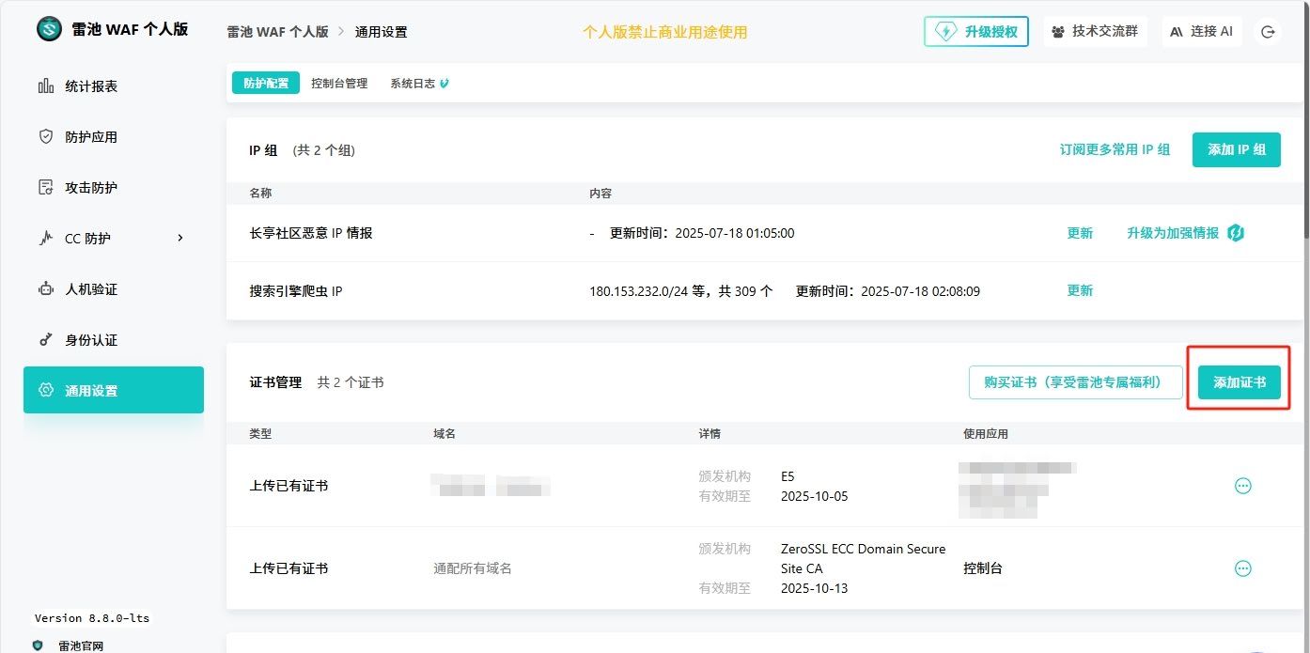Switch to the 系统日志 tab
The image size is (1310, 653).
[413, 84]
